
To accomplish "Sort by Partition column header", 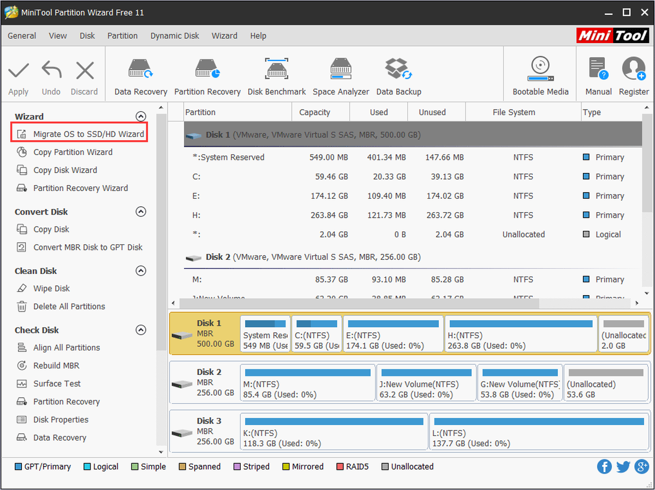I will coord(237,112).
